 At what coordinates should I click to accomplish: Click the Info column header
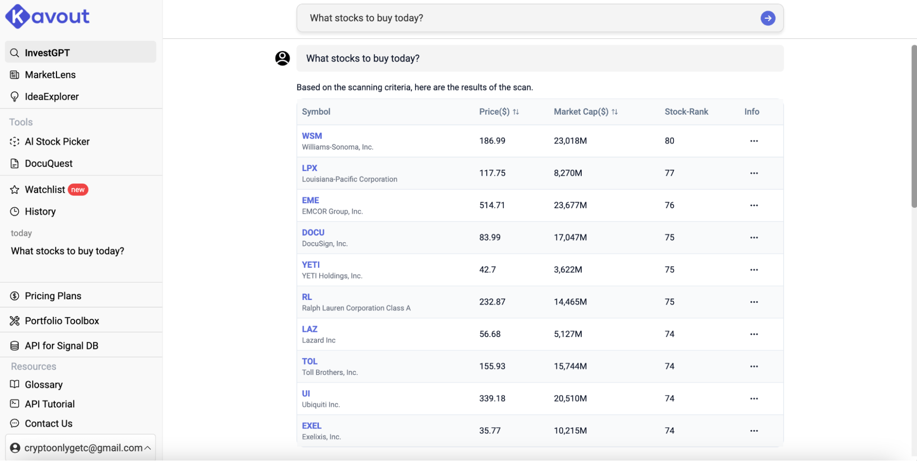(x=751, y=112)
